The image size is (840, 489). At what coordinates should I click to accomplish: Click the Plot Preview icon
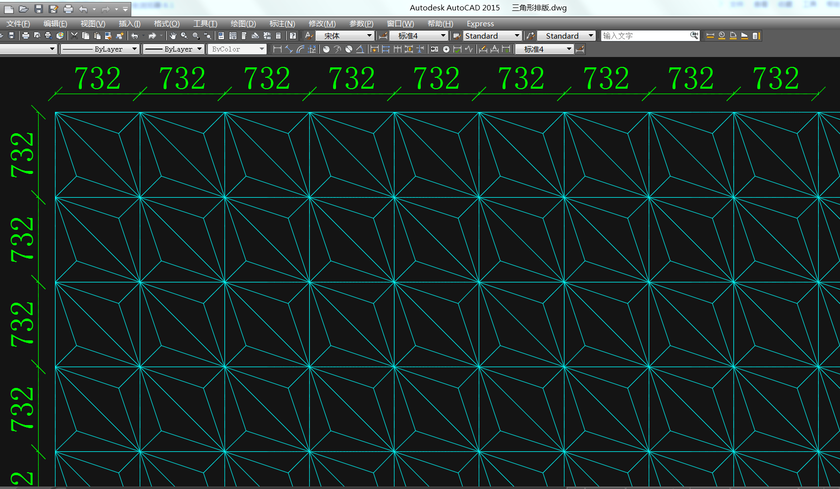tap(37, 36)
